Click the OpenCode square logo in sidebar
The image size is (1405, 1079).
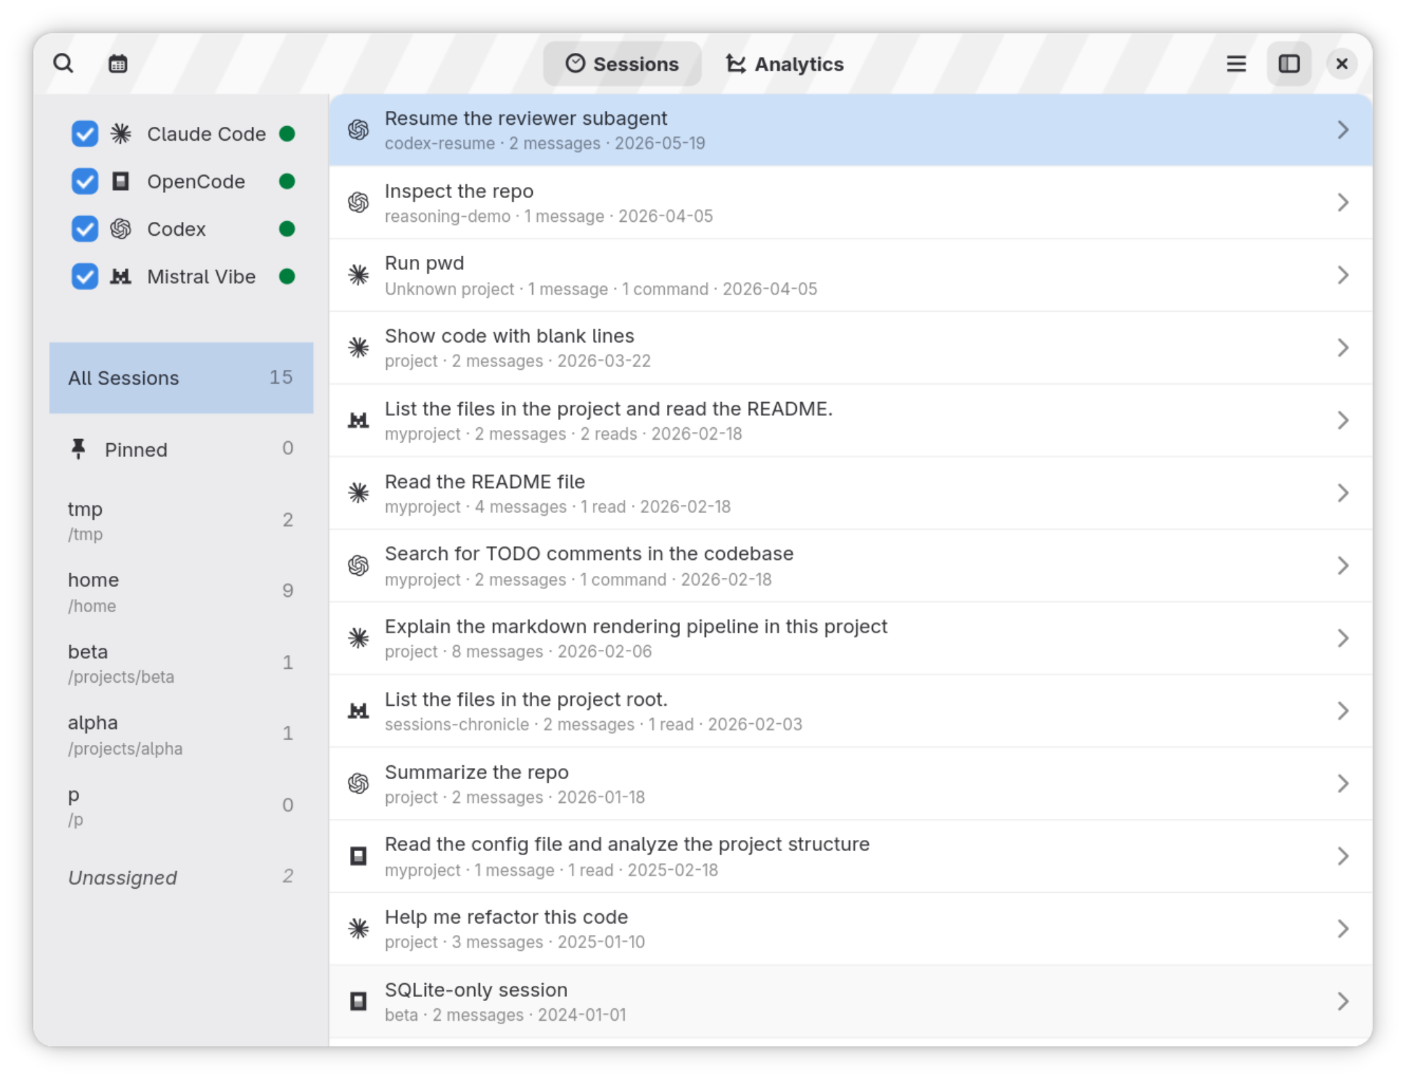tap(121, 182)
